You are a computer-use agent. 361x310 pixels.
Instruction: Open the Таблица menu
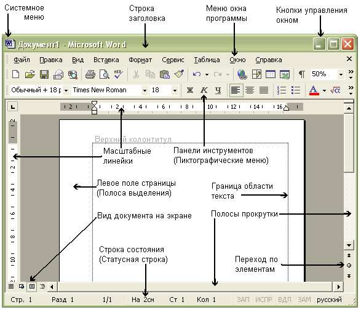(x=207, y=60)
